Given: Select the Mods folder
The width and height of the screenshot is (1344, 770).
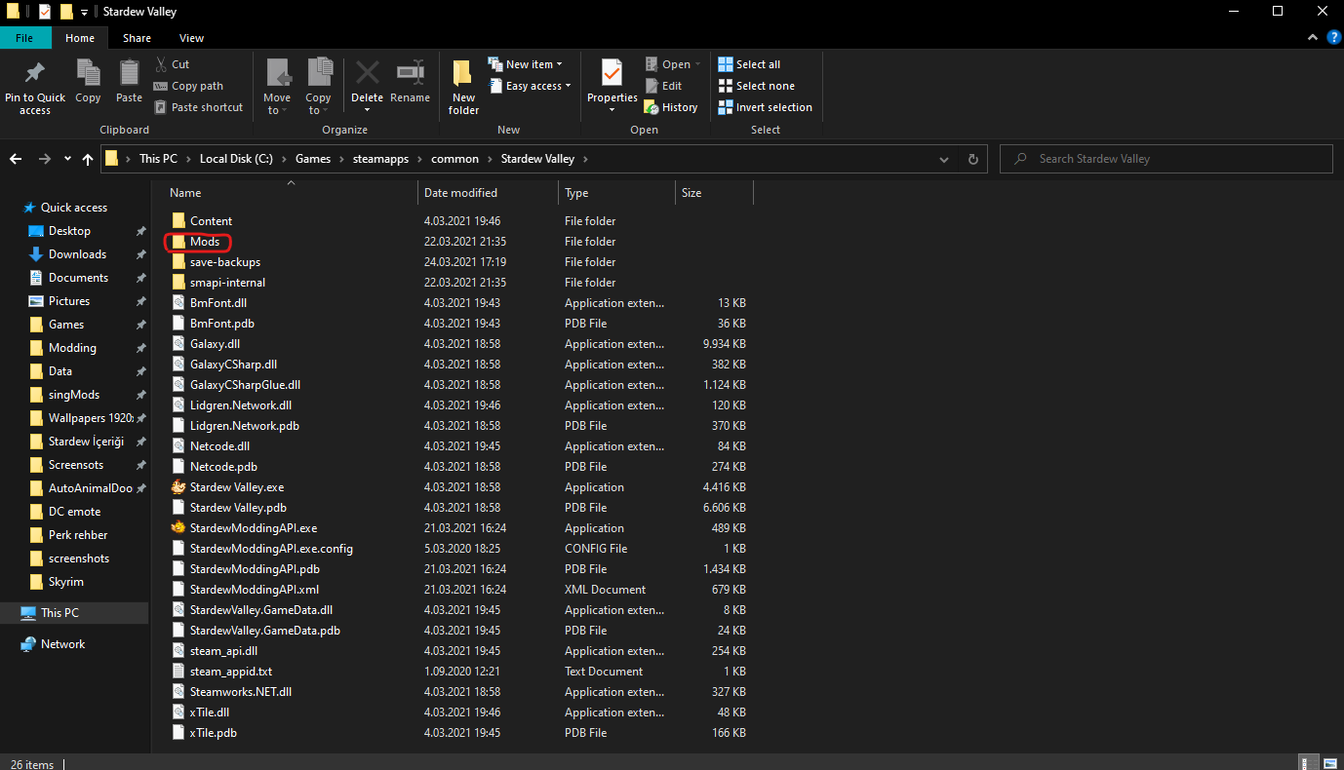Looking at the screenshot, I should (204, 242).
